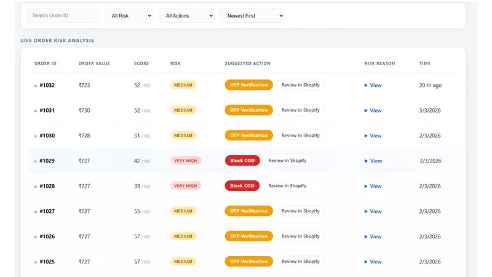Click the ORDER ID column header

45,63
